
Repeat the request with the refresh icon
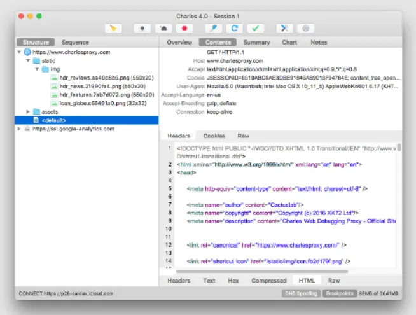coord(235,29)
